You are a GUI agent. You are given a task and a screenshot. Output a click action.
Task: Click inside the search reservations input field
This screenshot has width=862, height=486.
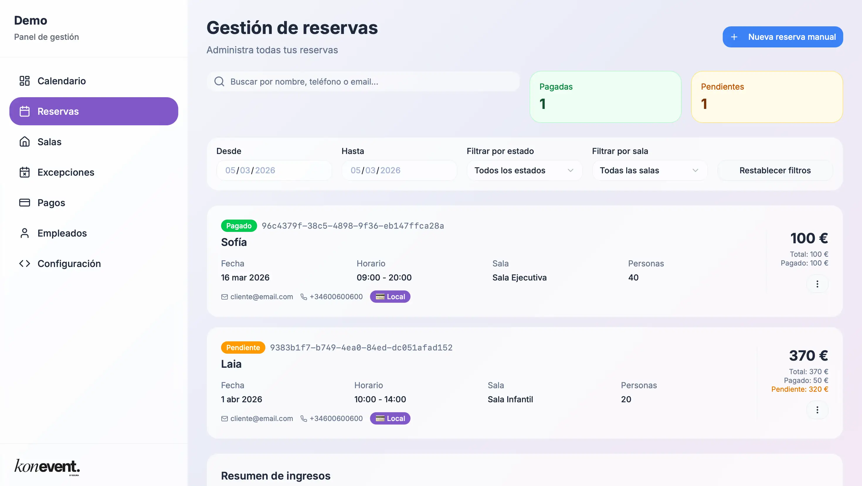(x=363, y=81)
